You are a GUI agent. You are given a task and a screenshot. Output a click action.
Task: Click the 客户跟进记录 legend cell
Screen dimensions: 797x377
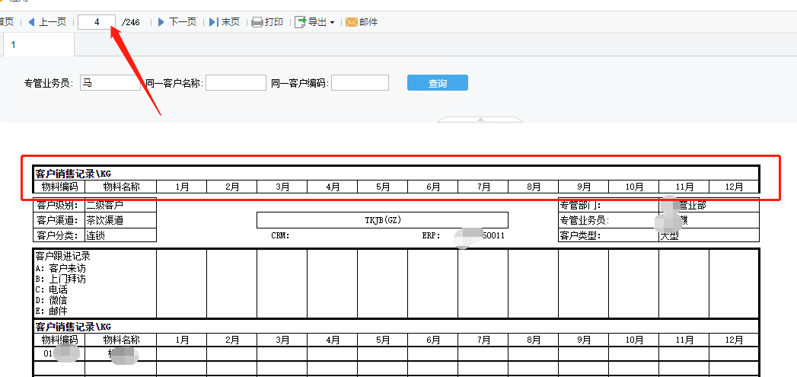[94, 283]
